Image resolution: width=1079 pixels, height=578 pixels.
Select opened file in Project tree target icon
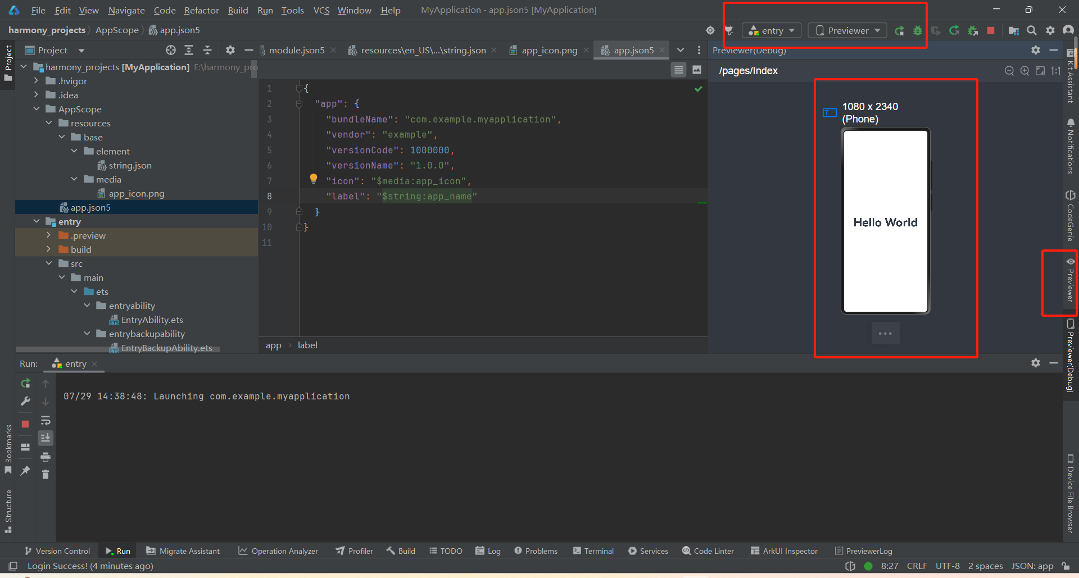point(171,50)
